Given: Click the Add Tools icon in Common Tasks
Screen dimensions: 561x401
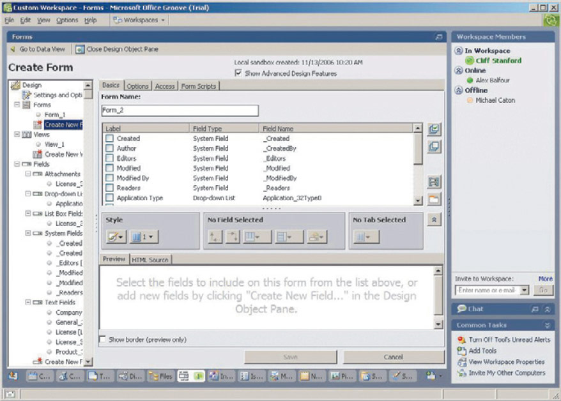Looking at the screenshot, I should 462,351.
